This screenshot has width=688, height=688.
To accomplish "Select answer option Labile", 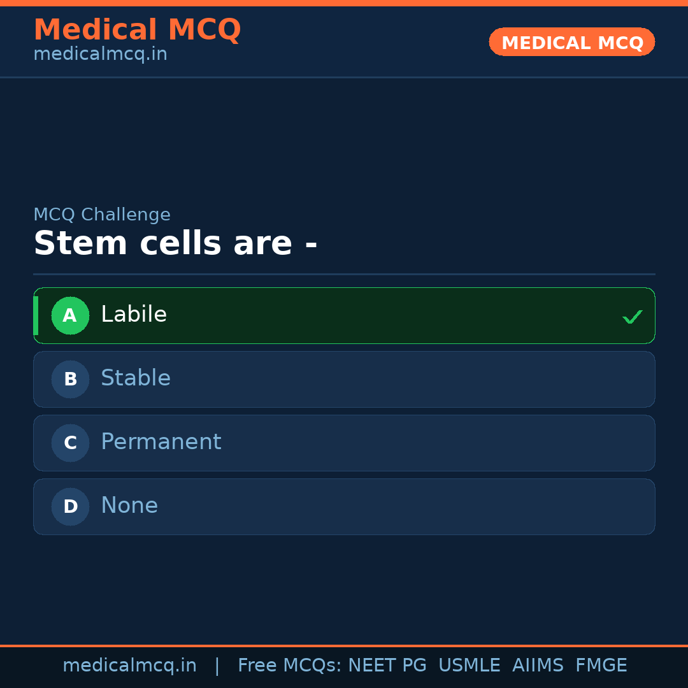I will [x=344, y=315].
